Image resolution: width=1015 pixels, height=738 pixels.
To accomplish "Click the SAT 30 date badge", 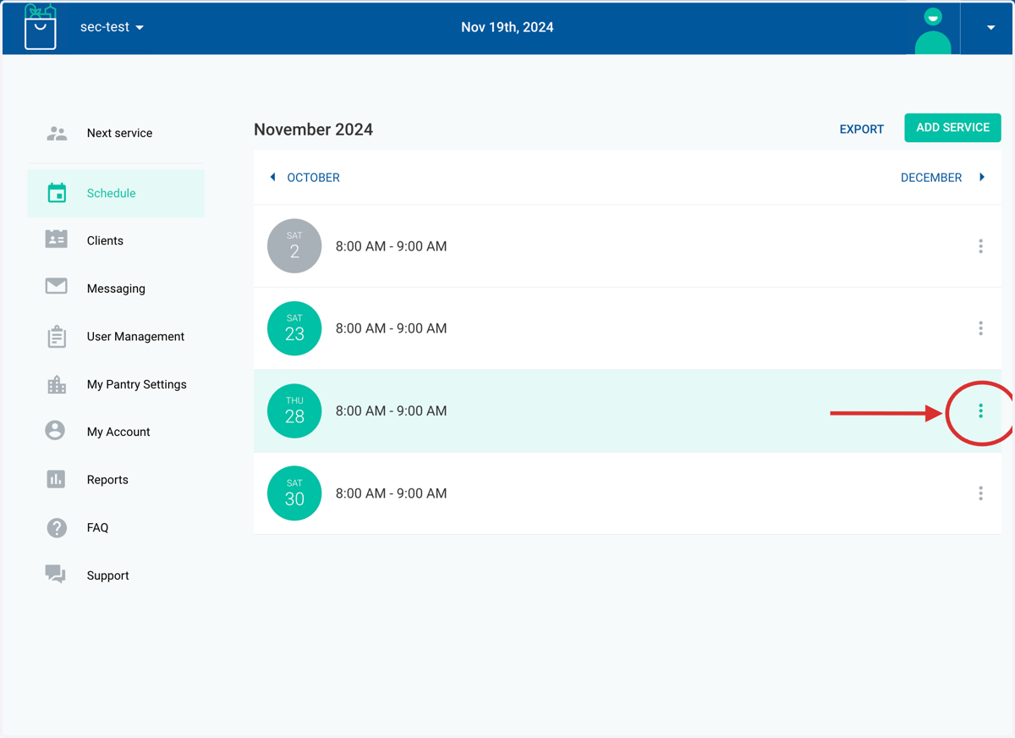I will coord(294,493).
